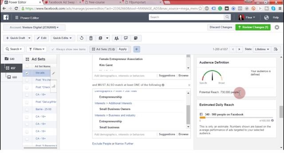Open the Help menu
Screen dimensions: 284x160
[x=276, y=17]
